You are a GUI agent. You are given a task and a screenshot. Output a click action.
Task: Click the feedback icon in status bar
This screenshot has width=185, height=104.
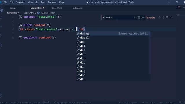180,103
